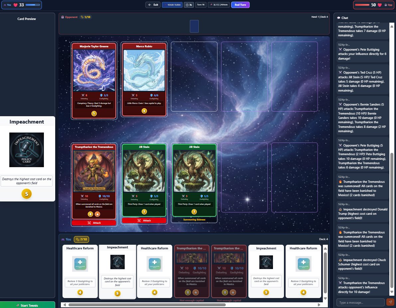Screen dimensions: 396x308
Task: Click the chat scrollbar up arrow
Action: (x=392, y=26)
